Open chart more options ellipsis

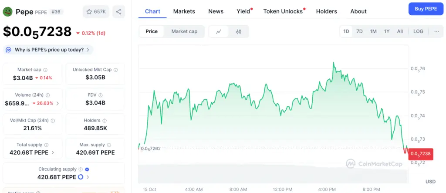pos(436,31)
